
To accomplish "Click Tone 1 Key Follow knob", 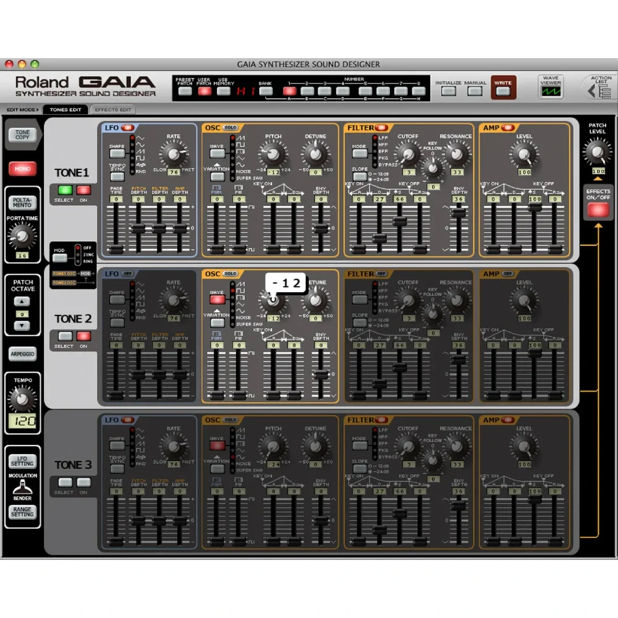I will (433, 168).
